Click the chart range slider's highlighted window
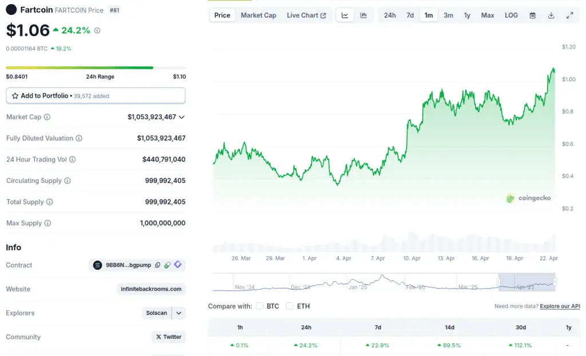 coord(526,282)
